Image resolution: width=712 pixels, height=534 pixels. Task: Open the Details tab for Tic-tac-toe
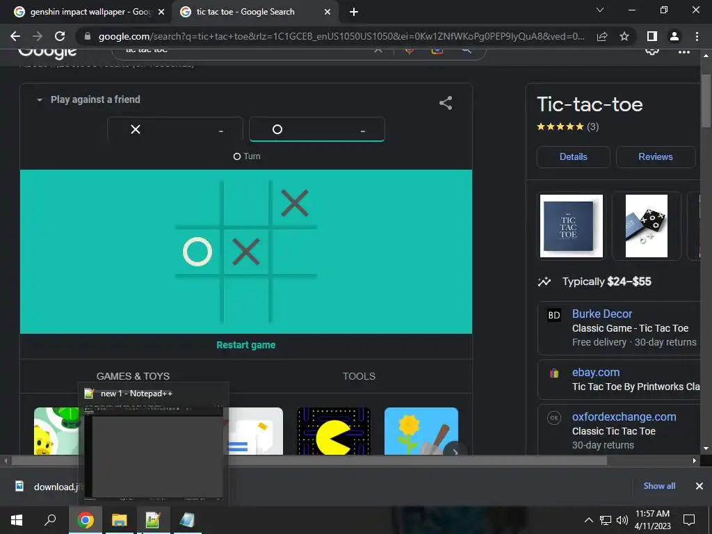tap(573, 157)
